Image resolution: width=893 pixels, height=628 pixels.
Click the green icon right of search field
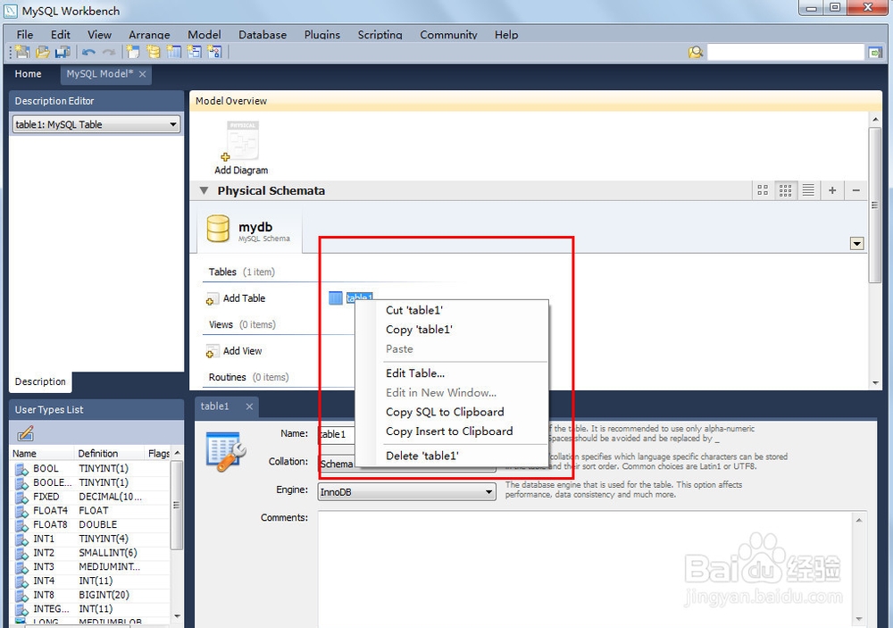[x=875, y=53]
